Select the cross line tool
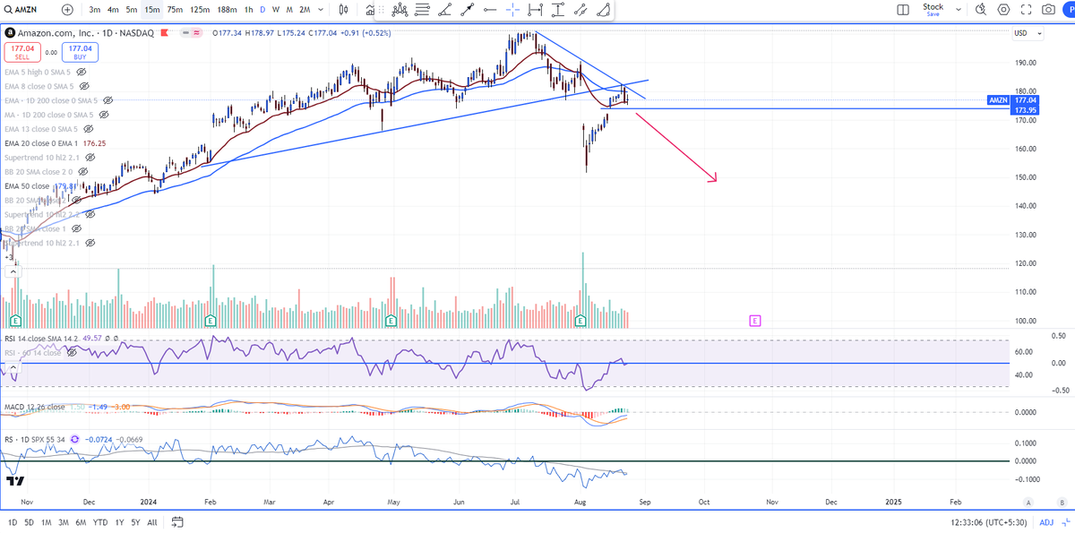Image resolution: width=1075 pixels, height=533 pixels. coord(512,10)
